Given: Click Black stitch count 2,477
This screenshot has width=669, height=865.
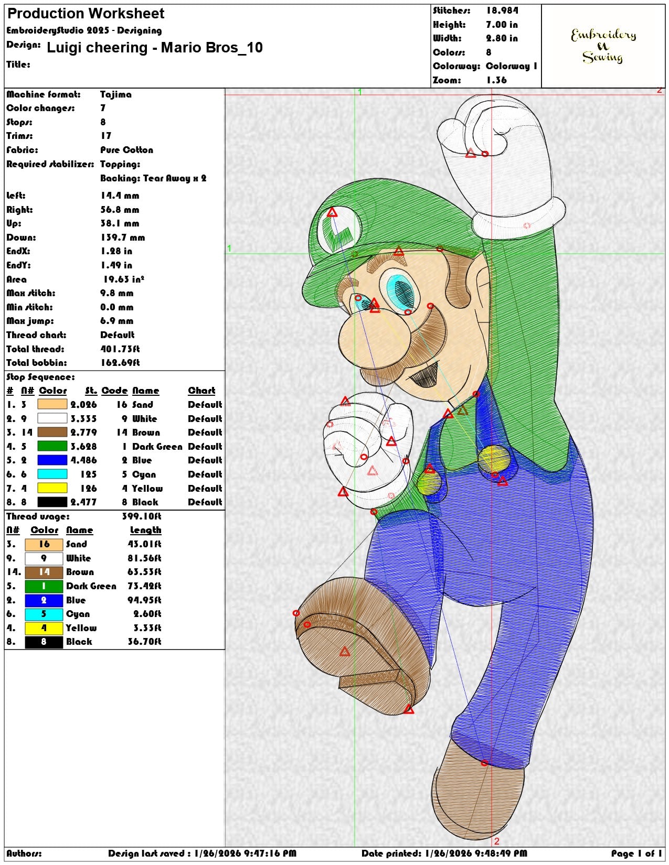Looking at the screenshot, I should click(x=84, y=502).
